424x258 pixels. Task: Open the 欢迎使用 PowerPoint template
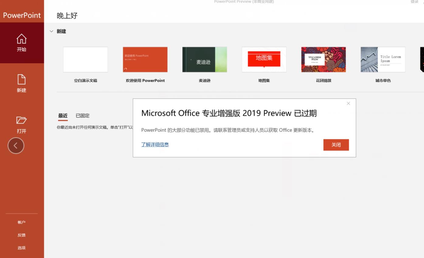pyautogui.click(x=145, y=59)
